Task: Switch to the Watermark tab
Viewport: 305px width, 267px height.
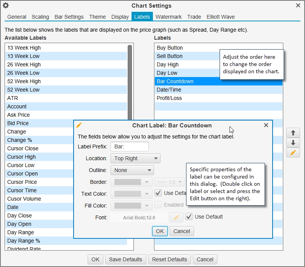Action: pyautogui.click(x=169, y=17)
